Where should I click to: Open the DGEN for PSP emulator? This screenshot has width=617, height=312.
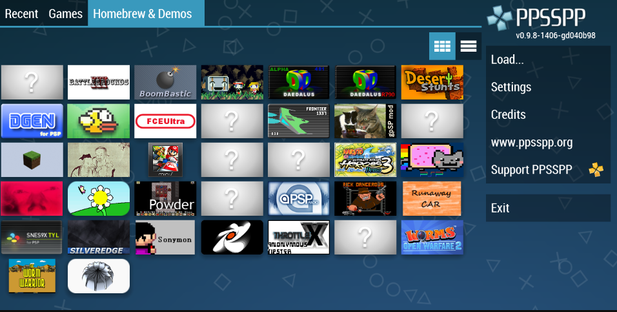32,121
